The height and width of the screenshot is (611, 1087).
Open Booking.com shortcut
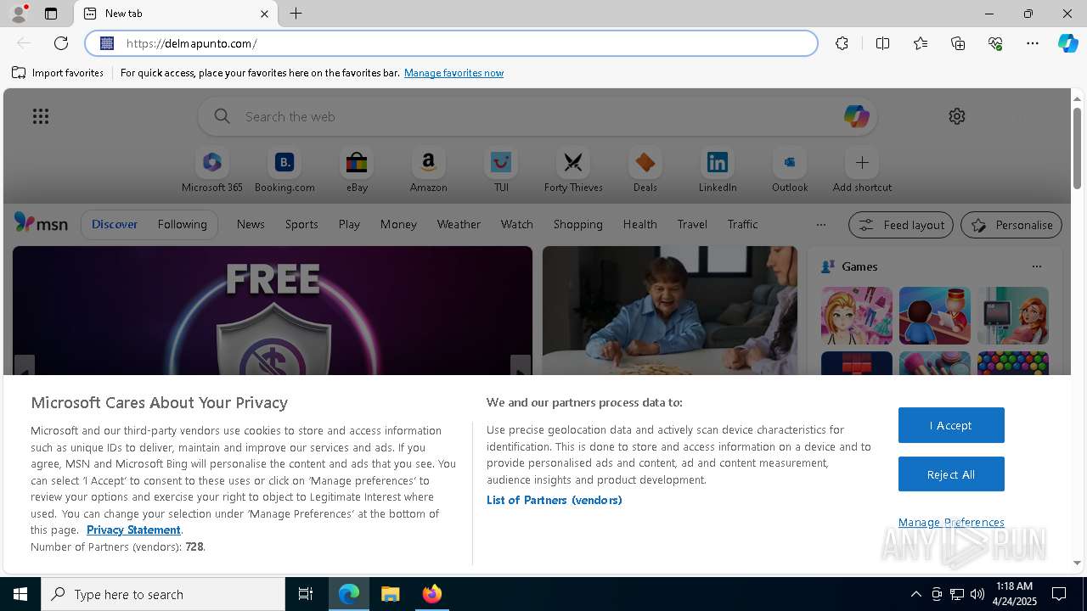click(284, 171)
